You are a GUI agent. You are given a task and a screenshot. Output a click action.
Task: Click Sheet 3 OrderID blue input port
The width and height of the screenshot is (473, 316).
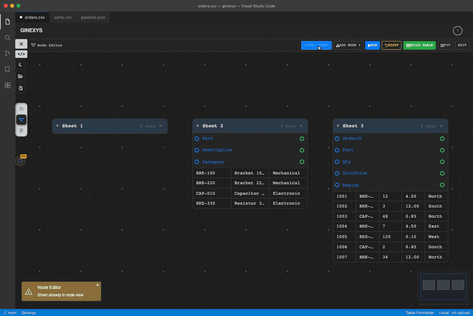[x=337, y=139]
